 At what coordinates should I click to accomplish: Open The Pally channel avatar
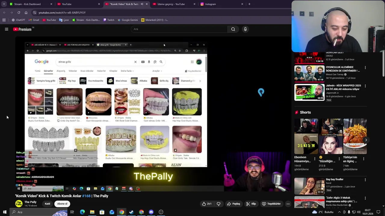pos(19,204)
